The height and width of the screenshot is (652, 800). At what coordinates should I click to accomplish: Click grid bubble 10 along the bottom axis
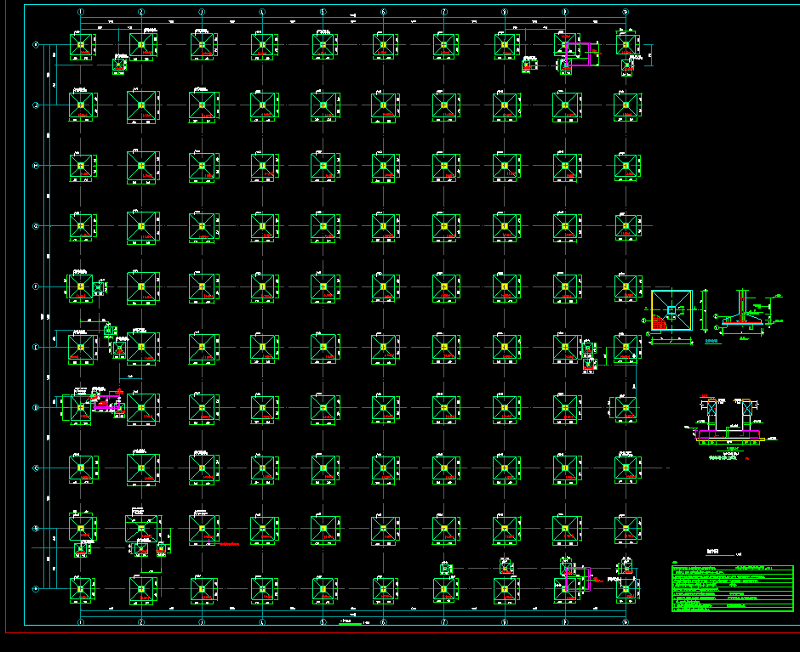pyautogui.click(x=626, y=621)
